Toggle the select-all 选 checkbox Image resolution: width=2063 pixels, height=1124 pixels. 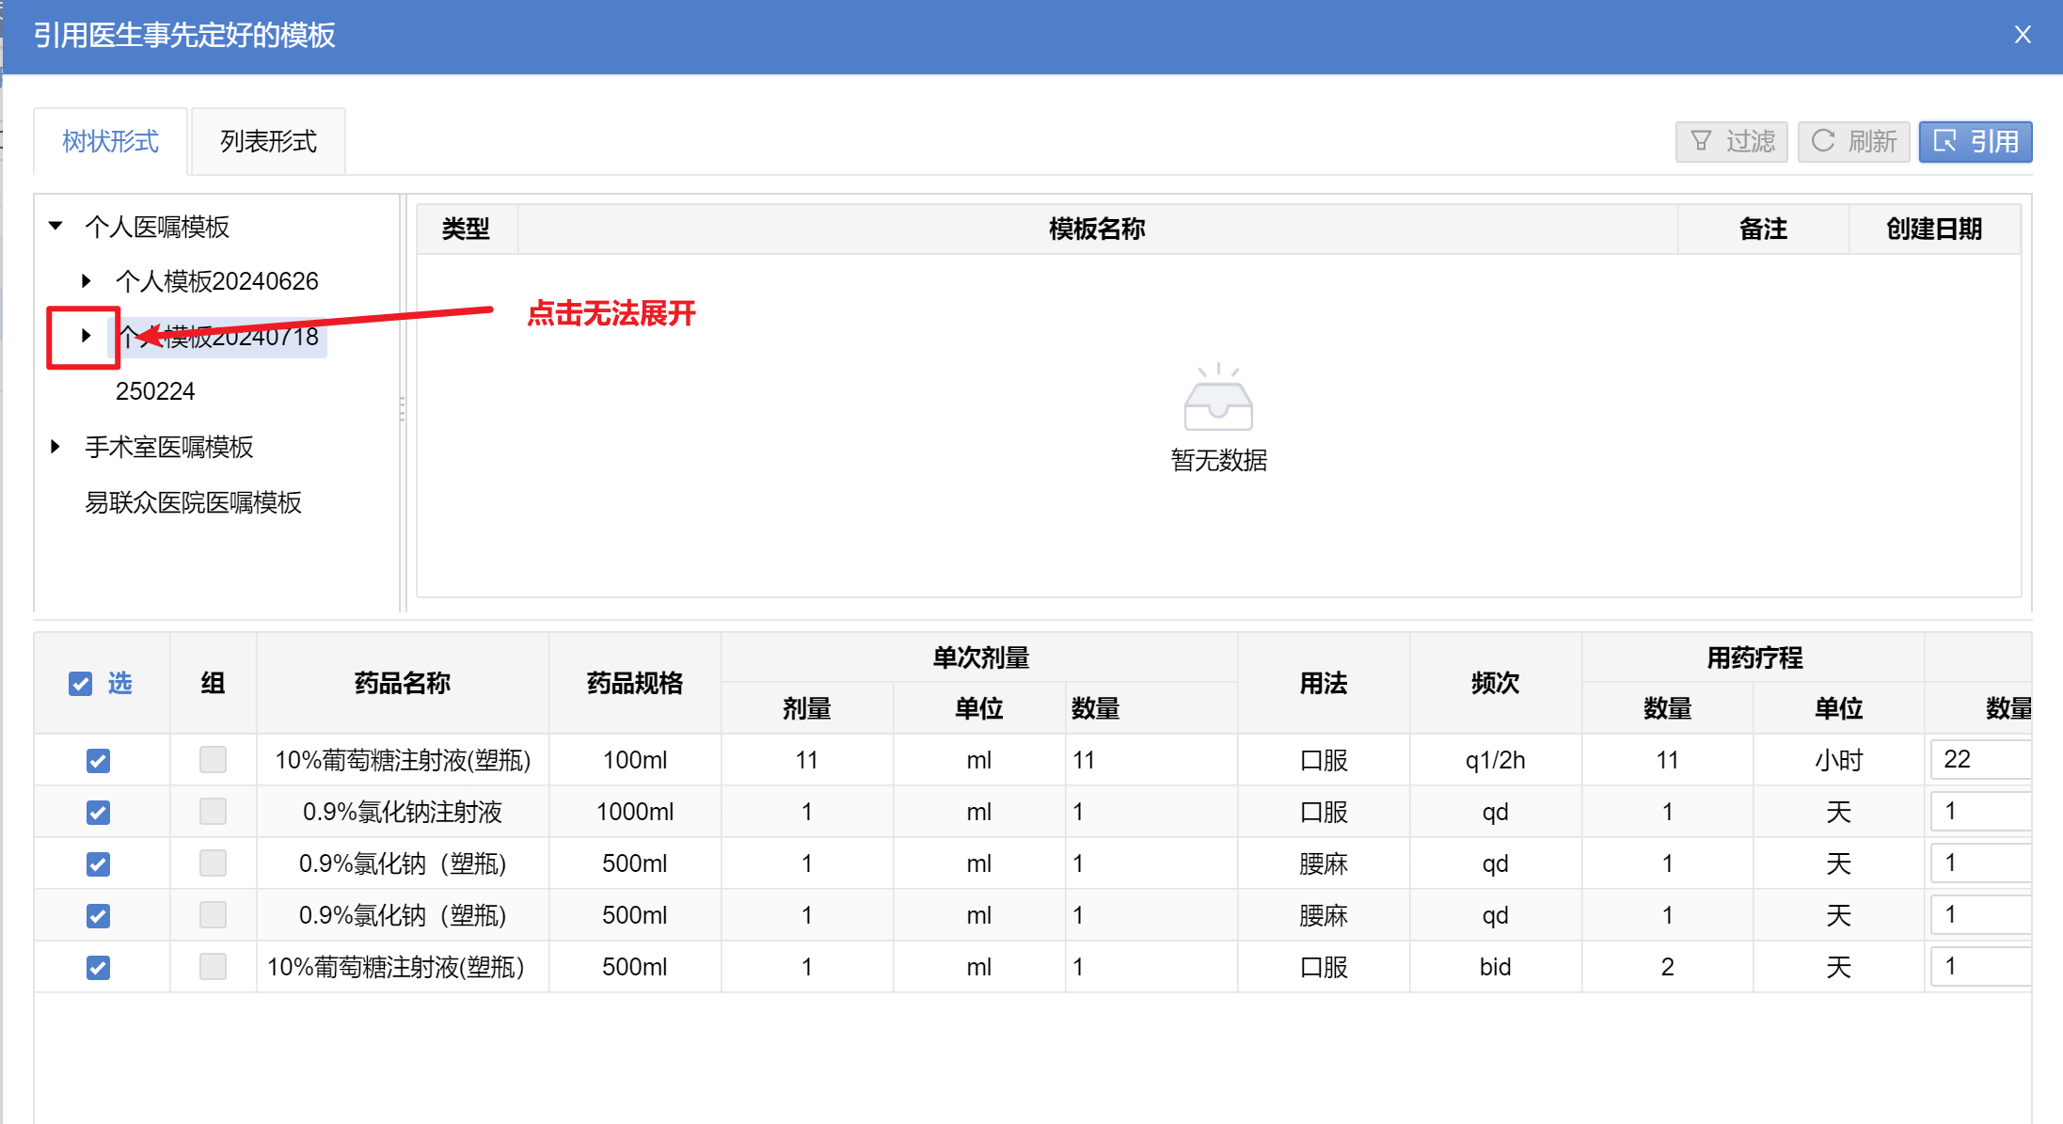(81, 684)
